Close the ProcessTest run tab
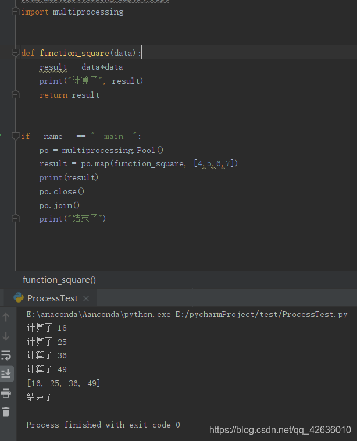Screen dimensions: 357x441 [x=86, y=298]
